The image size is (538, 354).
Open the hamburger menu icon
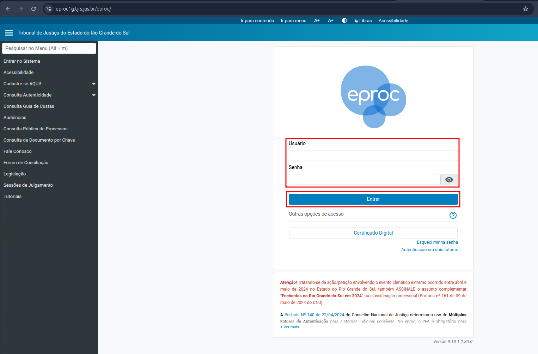9,33
